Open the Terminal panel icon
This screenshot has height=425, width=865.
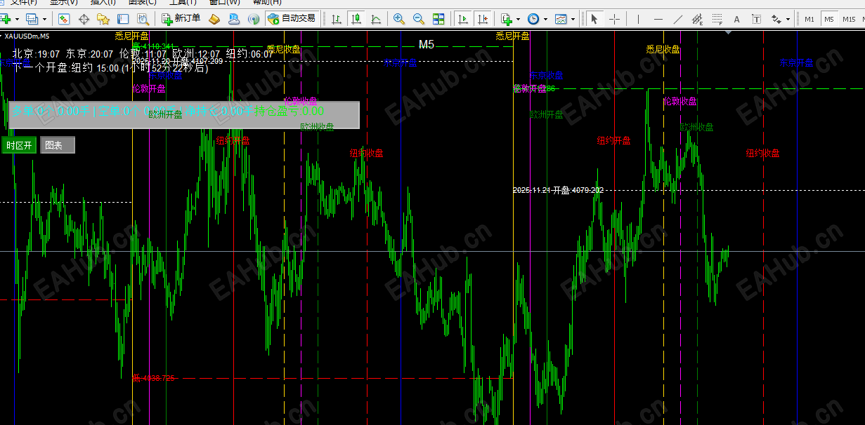[123, 19]
